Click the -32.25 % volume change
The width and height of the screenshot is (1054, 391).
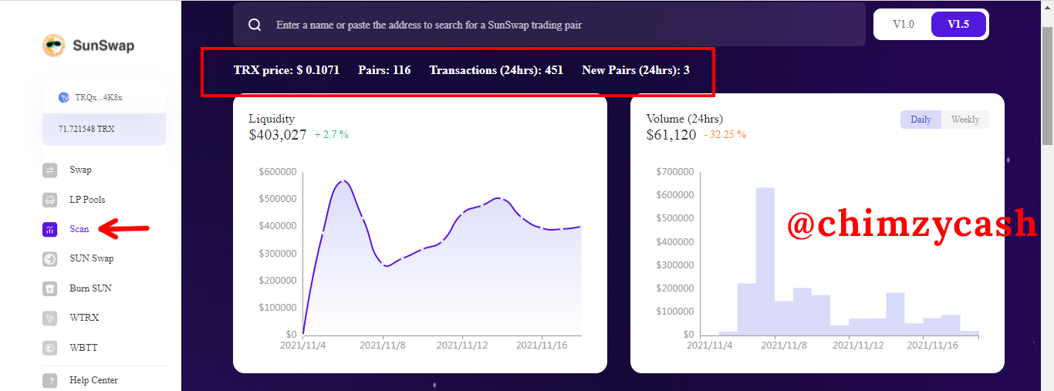point(725,135)
